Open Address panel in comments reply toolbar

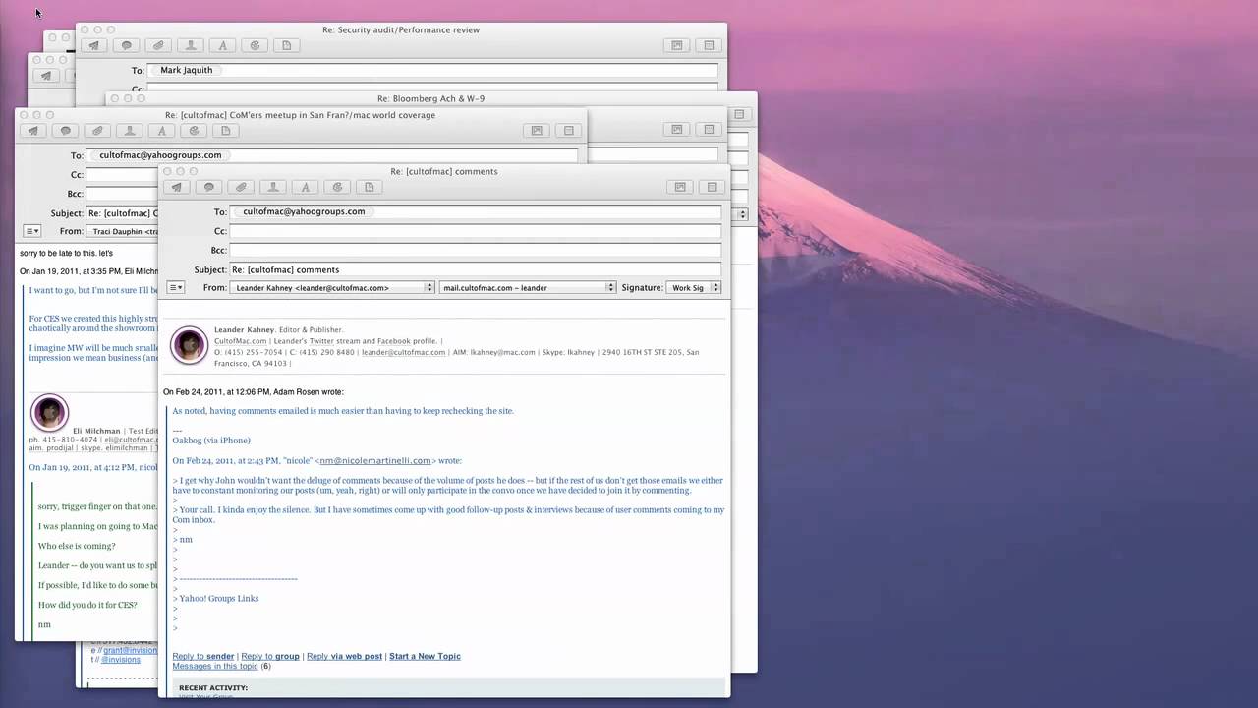coord(273,187)
